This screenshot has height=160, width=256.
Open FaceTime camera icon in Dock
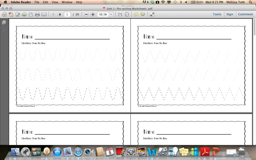click(89, 152)
